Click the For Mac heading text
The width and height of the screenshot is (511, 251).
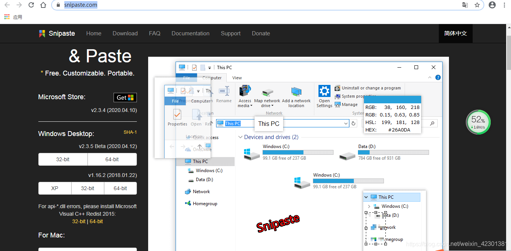point(52,235)
